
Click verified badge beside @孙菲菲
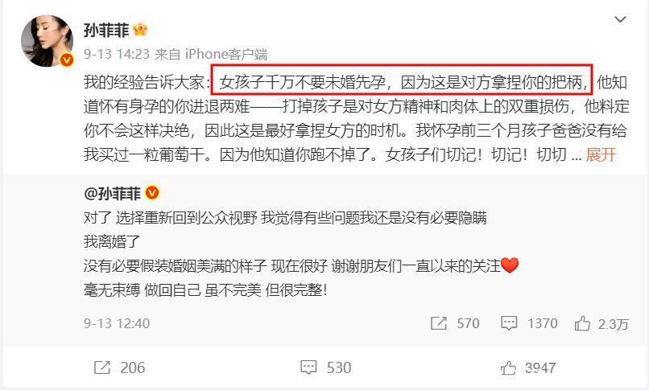tap(152, 193)
